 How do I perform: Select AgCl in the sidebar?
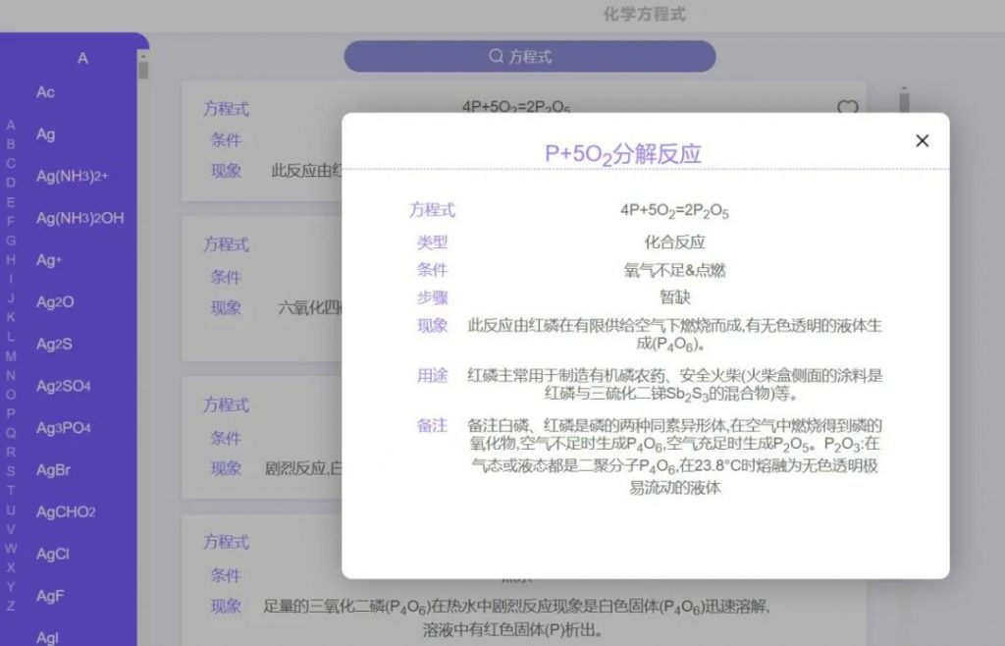point(53,554)
